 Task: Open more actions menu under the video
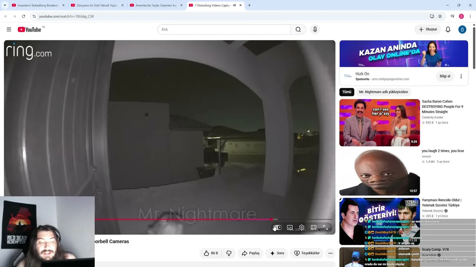tap(330, 253)
